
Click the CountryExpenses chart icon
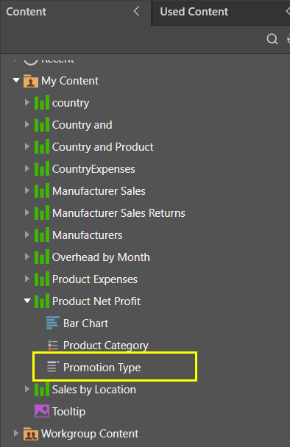click(x=42, y=169)
